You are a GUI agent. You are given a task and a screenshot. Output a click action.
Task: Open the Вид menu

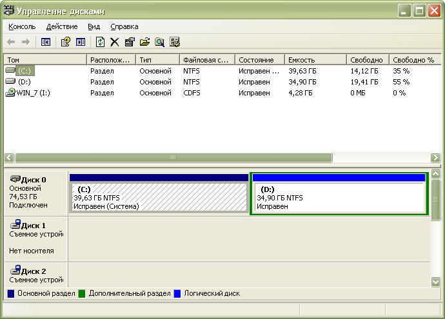[94, 26]
